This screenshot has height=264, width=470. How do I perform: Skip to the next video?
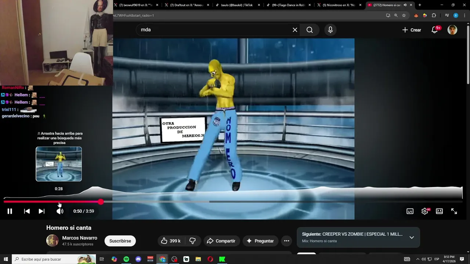pos(41,211)
